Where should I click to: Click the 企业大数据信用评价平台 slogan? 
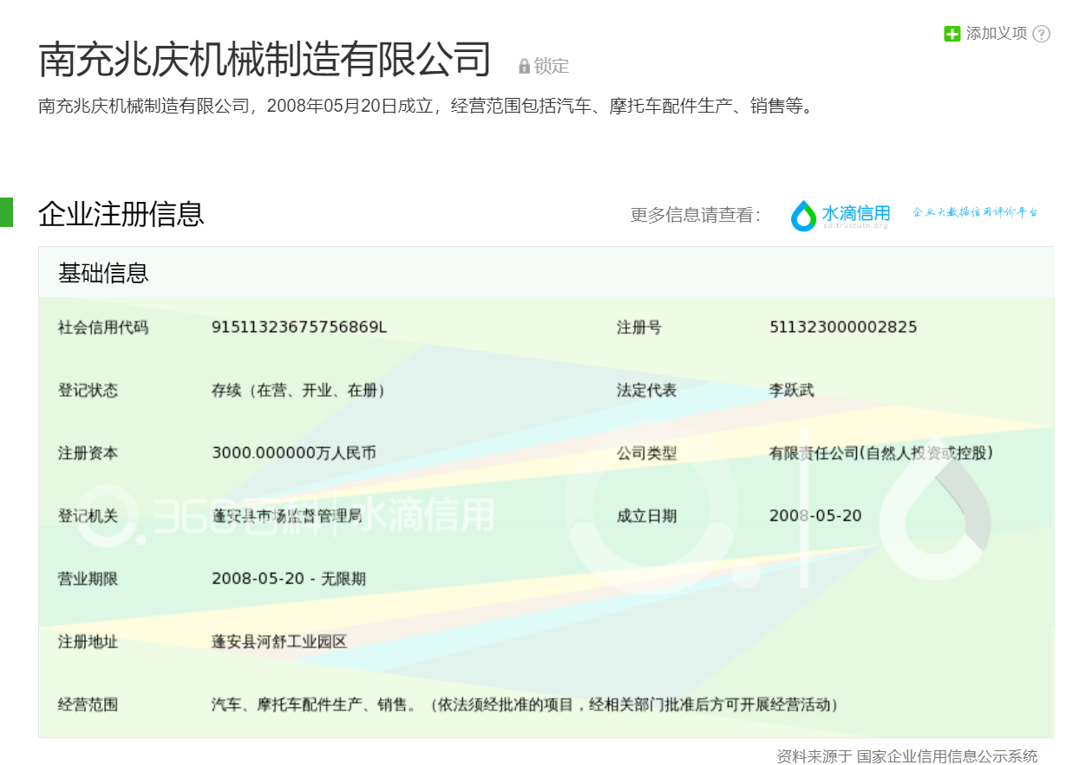pyautogui.click(x=975, y=212)
